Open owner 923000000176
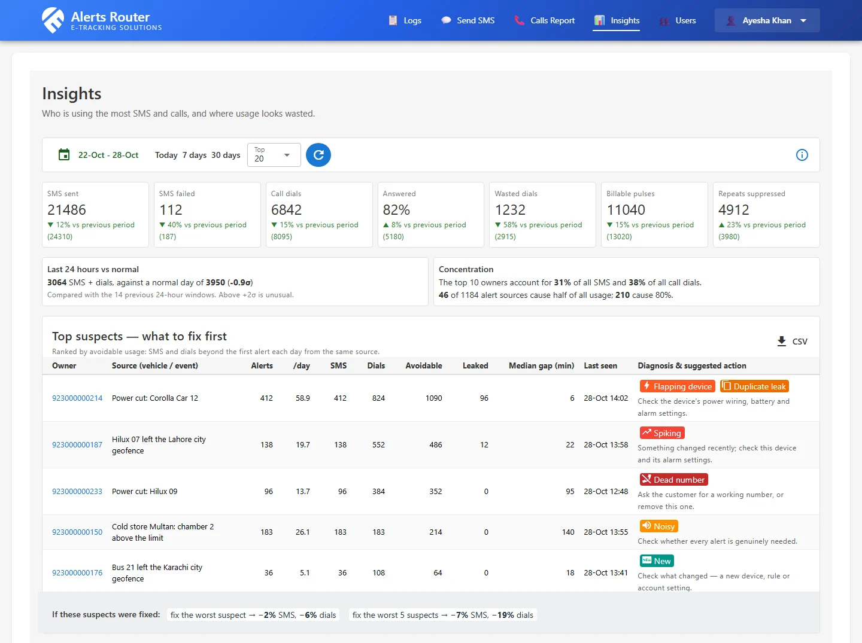This screenshot has width=862, height=643. point(77,573)
